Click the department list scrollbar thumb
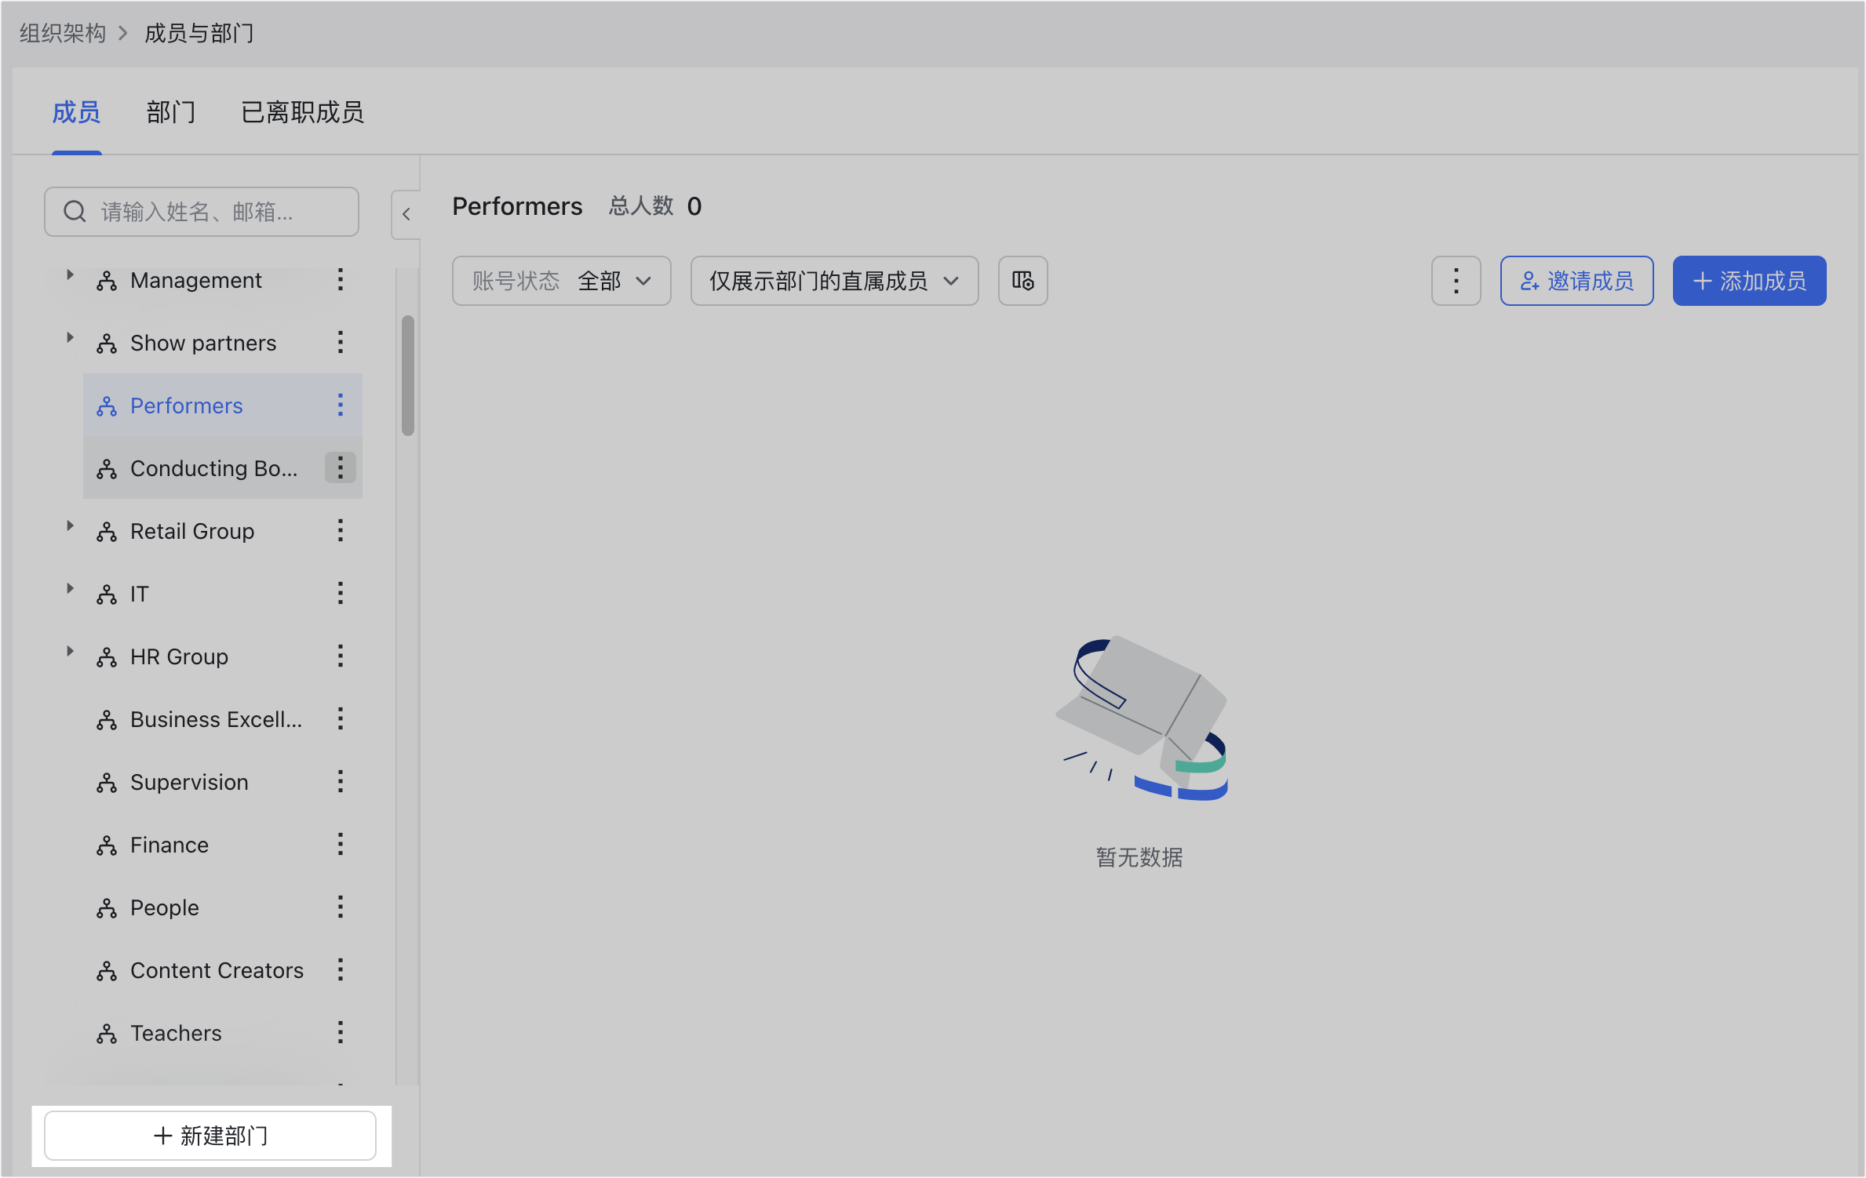This screenshot has width=1866, height=1178. click(x=408, y=376)
